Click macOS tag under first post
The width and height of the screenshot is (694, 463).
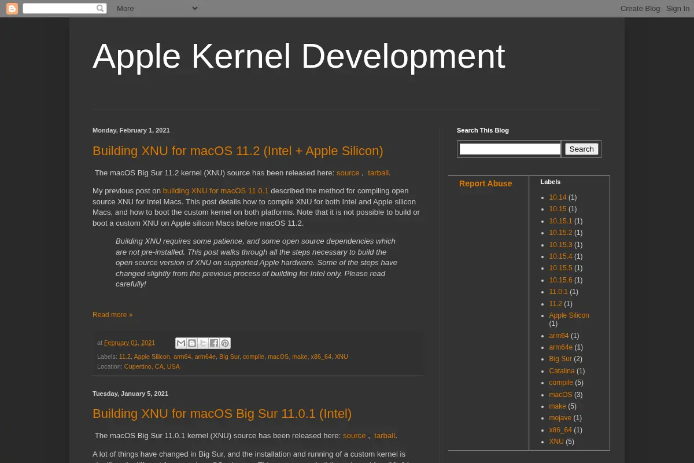pos(278,357)
